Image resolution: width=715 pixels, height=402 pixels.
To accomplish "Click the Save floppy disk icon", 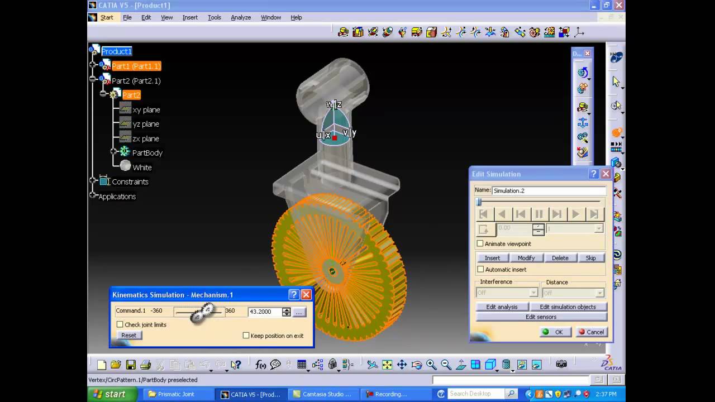I will [x=131, y=365].
